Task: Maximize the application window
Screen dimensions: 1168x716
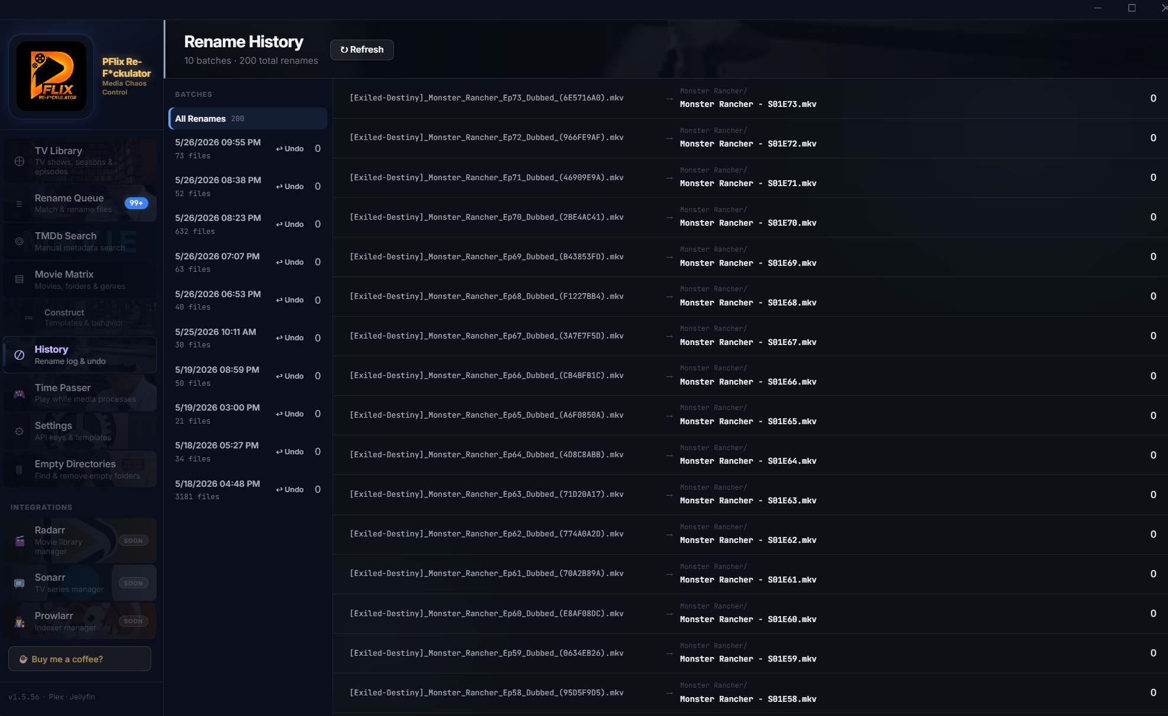Action: pos(1132,8)
